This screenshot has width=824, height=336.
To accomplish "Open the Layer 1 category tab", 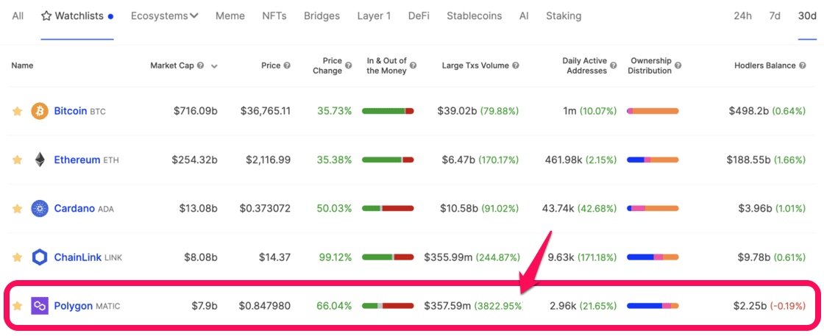I will (x=374, y=15).
